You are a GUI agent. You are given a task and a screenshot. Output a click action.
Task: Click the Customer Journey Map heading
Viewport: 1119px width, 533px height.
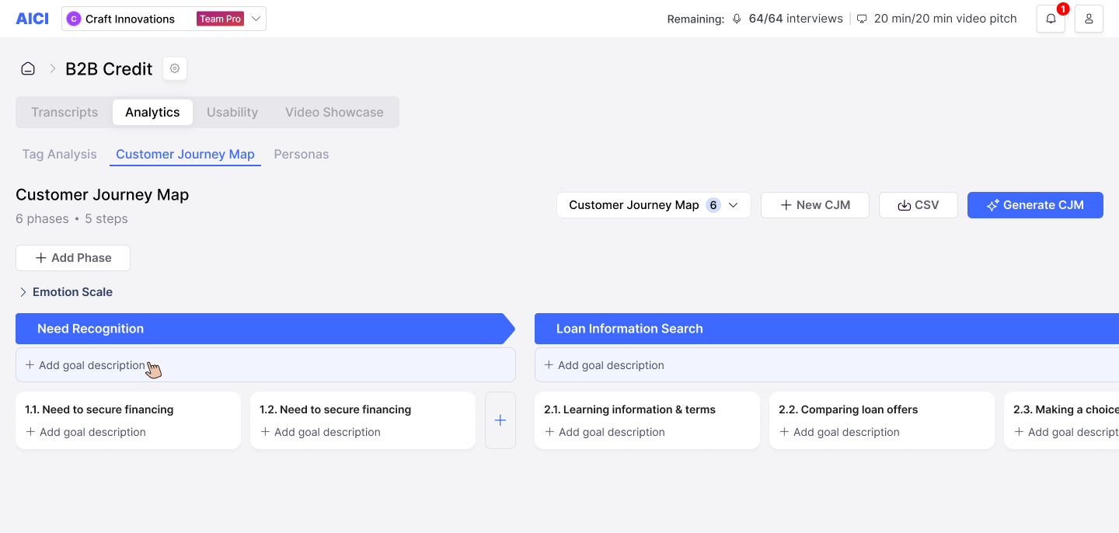(x=103, y=195)
